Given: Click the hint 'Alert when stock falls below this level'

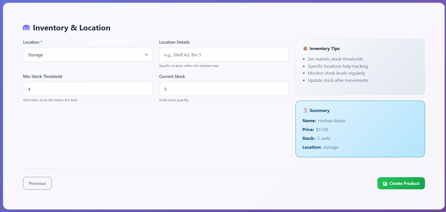Looking at the screenshot, I should (x=50, y=100).
